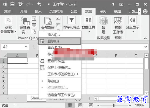Viewport: 150px width, 108px height.
Task: Choose 保护工作表(P)... menu item
Action: click(x=60, y=68)
